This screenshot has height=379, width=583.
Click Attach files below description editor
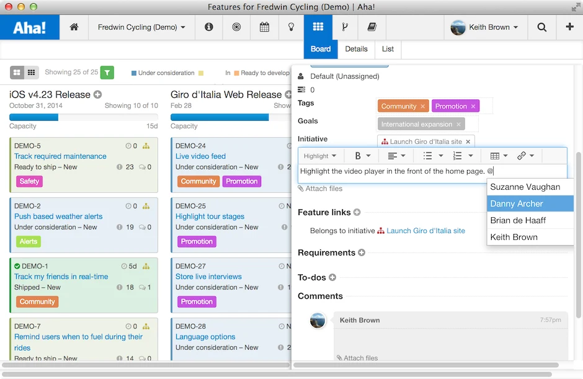pyautogui.click(x=320, y=189)
